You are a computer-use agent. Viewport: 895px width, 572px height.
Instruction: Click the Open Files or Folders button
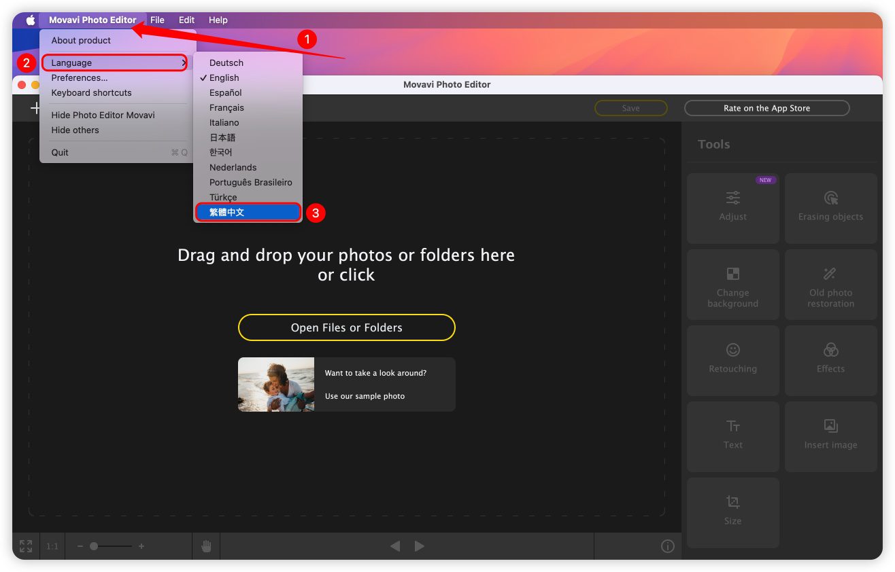346,327
